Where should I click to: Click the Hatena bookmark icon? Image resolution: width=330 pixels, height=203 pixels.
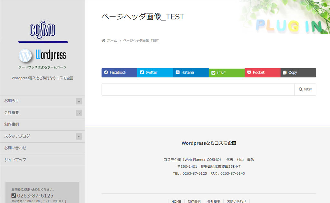[178, 73]
